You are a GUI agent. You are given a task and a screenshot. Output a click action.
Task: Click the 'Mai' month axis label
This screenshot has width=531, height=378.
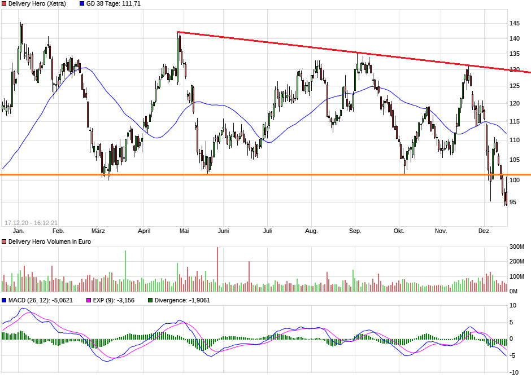(184, 231)
